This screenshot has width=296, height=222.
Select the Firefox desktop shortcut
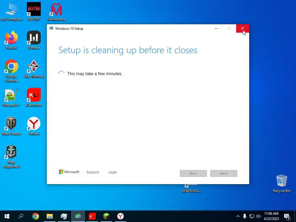click(x=11, y=40)
